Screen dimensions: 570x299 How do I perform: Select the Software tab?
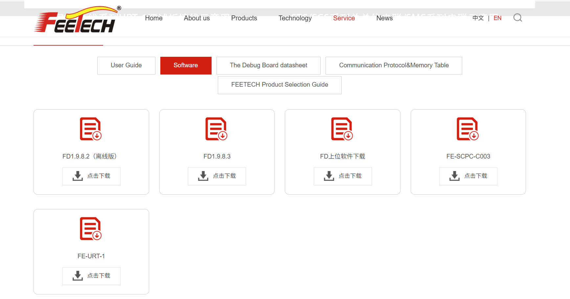186,65
